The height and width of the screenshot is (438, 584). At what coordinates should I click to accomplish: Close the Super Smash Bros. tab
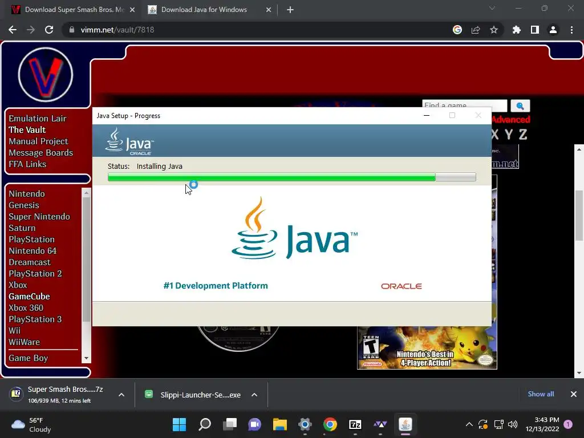[x=132, y=10]
